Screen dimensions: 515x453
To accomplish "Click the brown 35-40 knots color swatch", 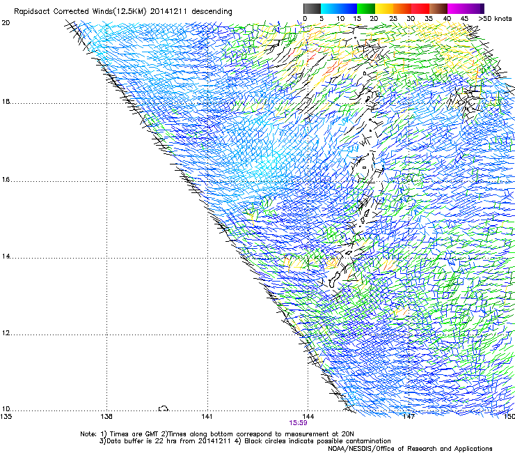I will click(438, 8).
